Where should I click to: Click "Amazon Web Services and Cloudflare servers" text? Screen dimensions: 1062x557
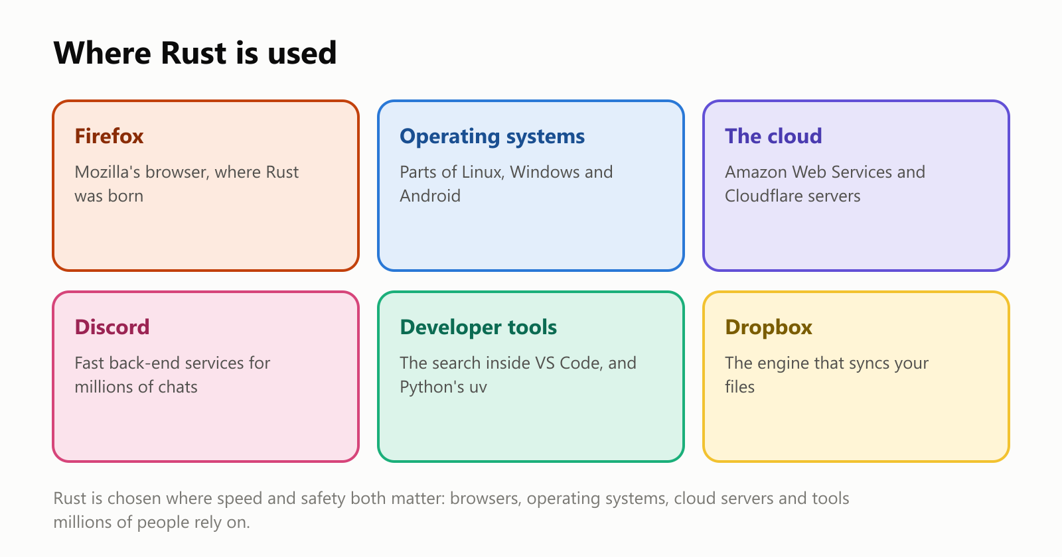click(x=824, y=184)
